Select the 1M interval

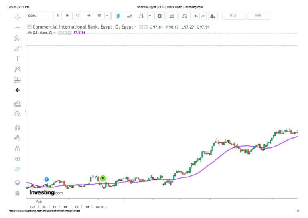[88, 16]
